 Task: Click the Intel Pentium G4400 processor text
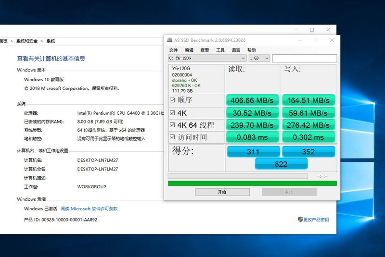[120, 113]
